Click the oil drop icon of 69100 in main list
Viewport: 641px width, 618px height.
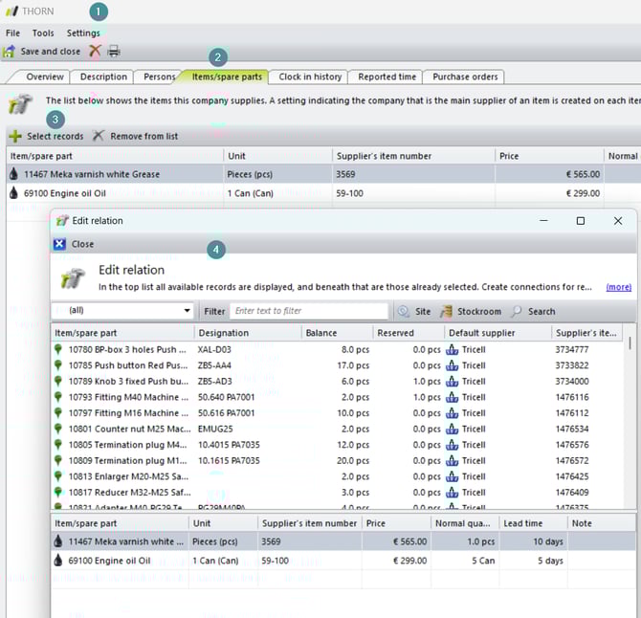click(14, 193)
